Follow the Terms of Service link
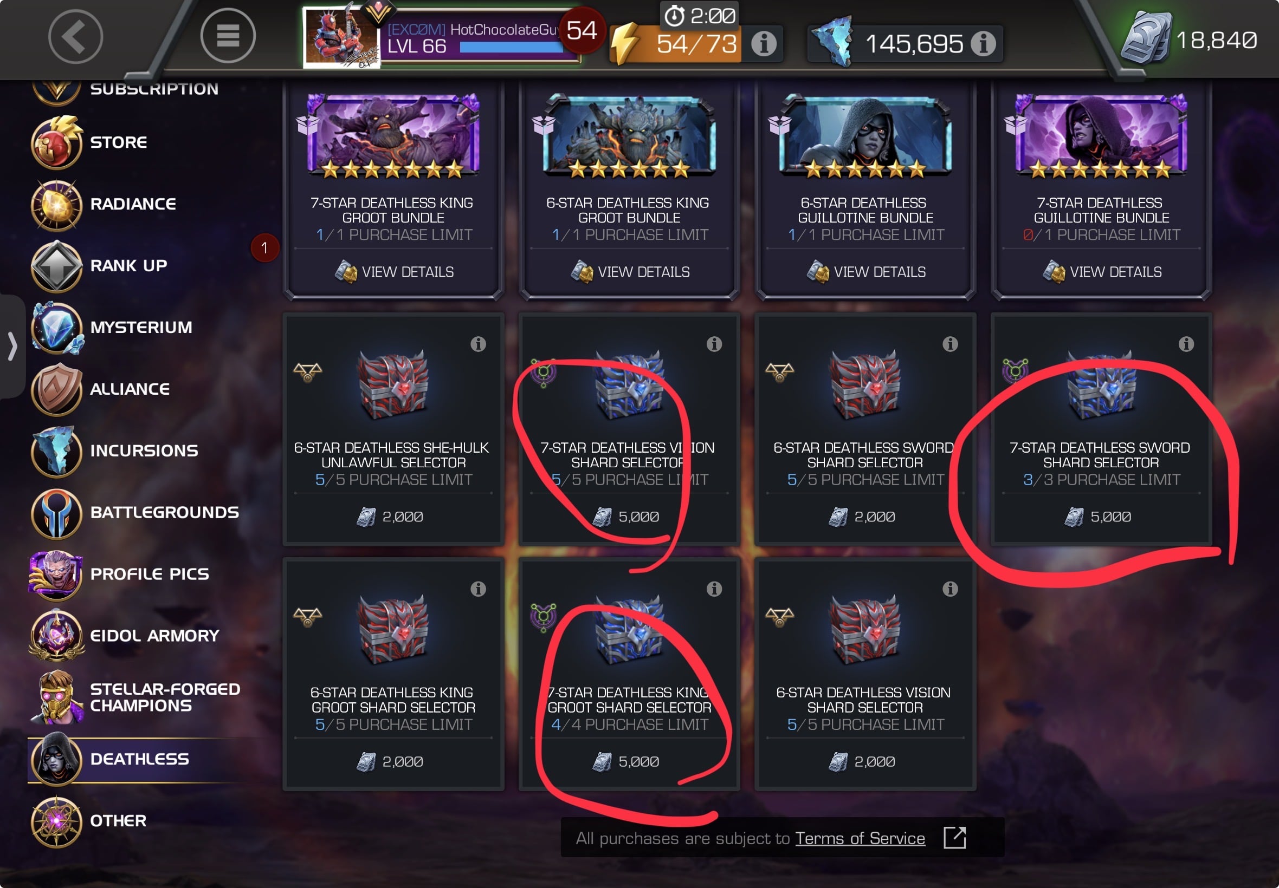Viewport: 1279px width, 888px height. (x=860, y=838)
